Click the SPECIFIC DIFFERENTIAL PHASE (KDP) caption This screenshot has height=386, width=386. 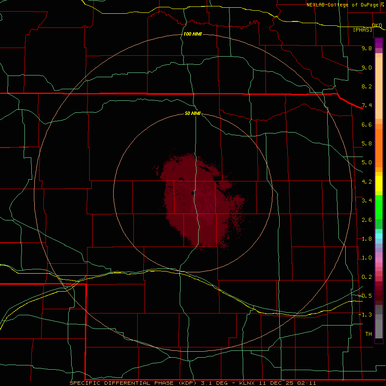pyautogui.click(x=133, y=383)
